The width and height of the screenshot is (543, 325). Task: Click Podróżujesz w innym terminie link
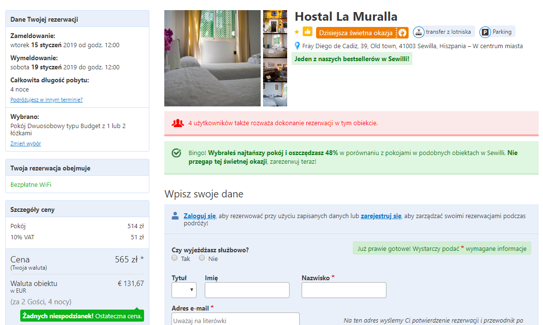46,100
